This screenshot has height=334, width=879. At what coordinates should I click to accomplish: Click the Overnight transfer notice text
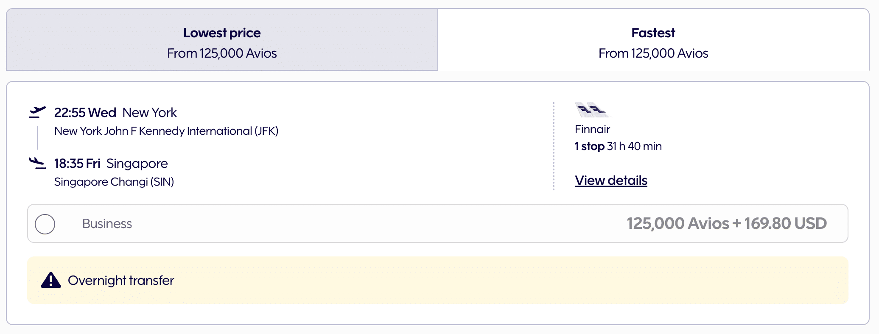click(121, 281)
